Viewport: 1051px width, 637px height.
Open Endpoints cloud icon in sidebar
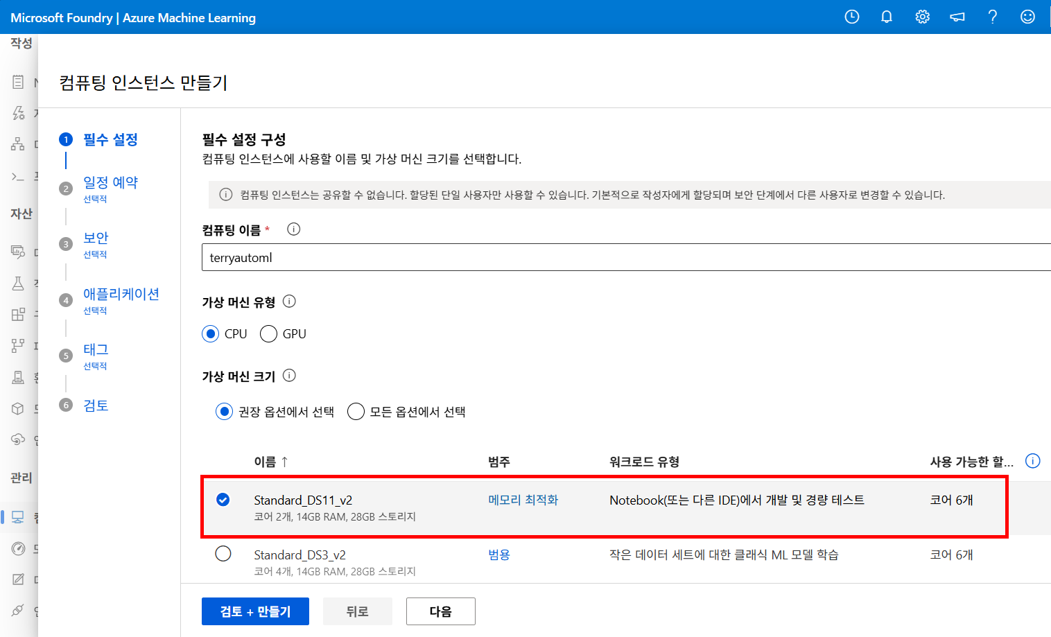pyautogui.click(x=18, y=439)
